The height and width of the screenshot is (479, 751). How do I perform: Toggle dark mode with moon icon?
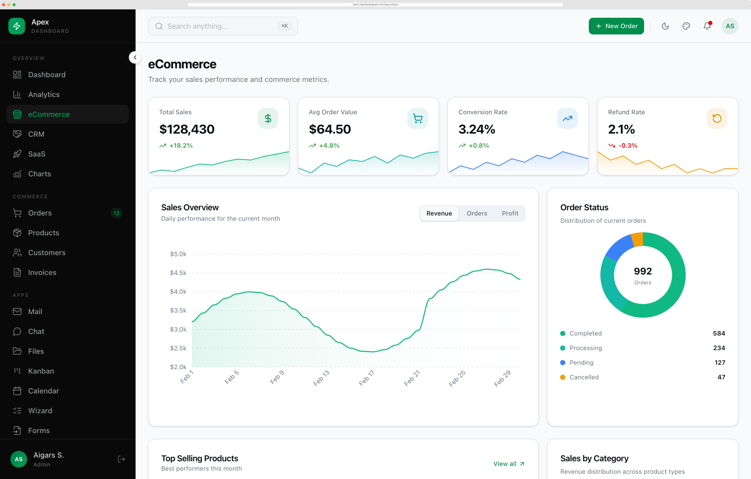click(x=665, y=26)
